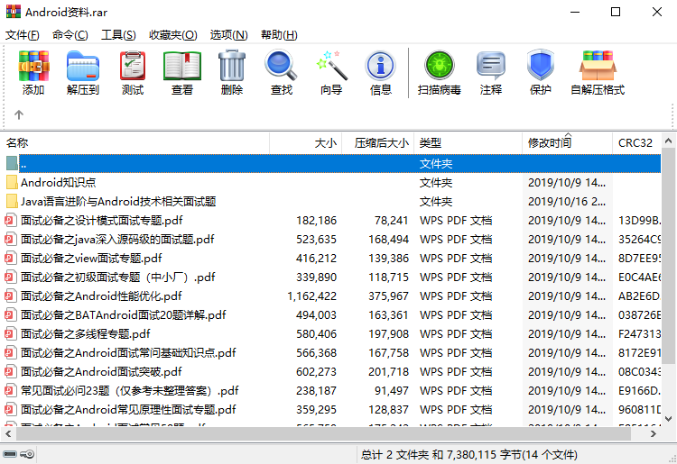Open the 文件(F) menu
The width and height of the screenshot is (677, 464).
point(22,35)
